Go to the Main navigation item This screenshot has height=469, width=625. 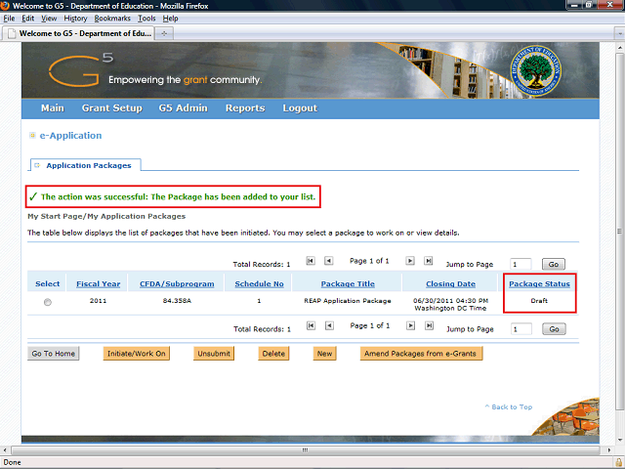(52, 108)
